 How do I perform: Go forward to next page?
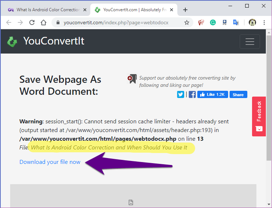tap(20, 22)
